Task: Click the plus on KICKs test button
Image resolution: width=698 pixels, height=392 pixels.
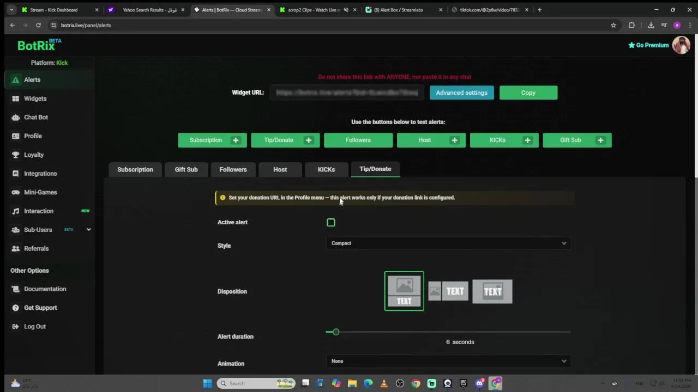Action: (x=527, y=140)
